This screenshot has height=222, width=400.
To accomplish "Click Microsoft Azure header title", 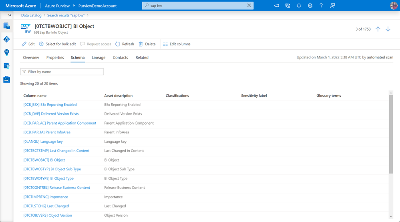I will [21, 6].
